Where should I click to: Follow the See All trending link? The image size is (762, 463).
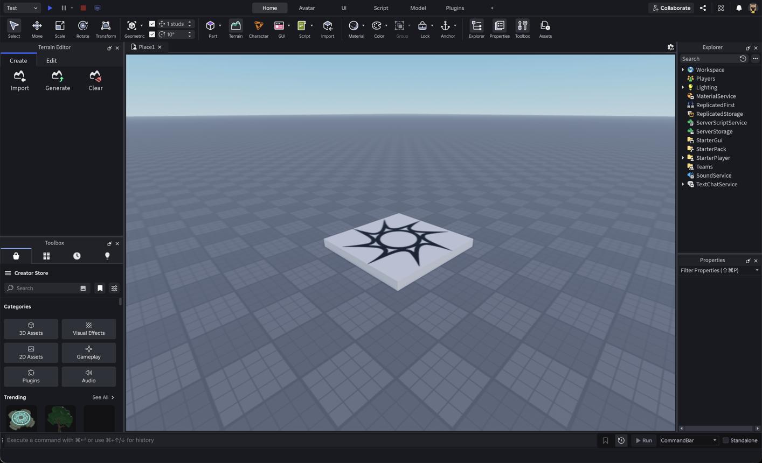(103, 397)
